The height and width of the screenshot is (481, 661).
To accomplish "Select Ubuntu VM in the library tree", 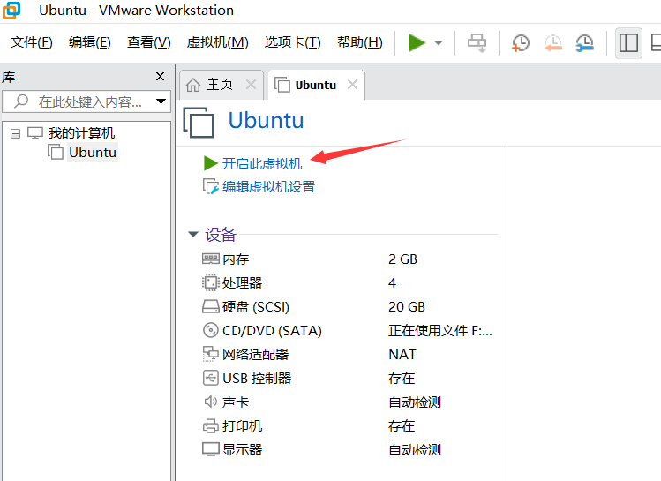I will click(x=93, y=152).
